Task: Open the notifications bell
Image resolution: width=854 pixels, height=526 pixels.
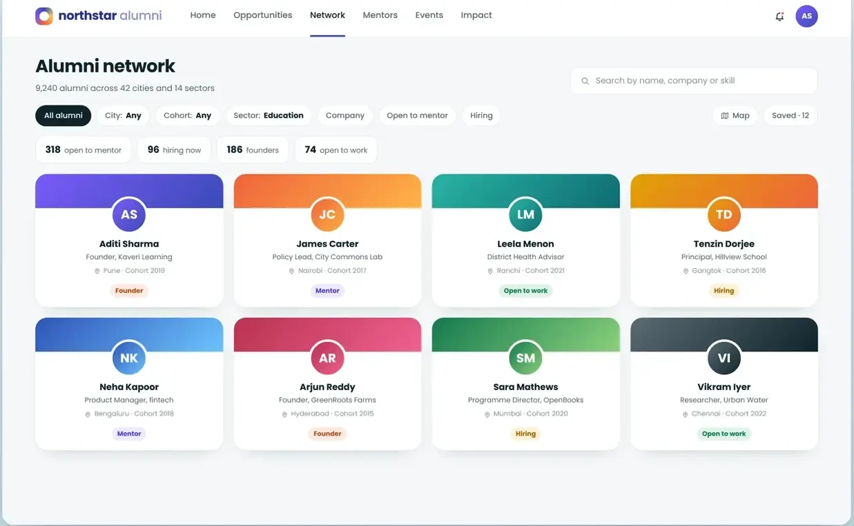Action: [779, 16]
